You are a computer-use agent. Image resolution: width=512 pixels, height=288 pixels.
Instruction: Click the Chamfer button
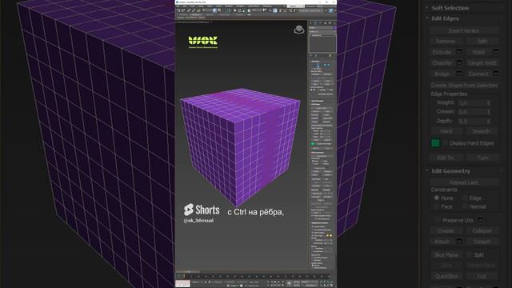442,62
